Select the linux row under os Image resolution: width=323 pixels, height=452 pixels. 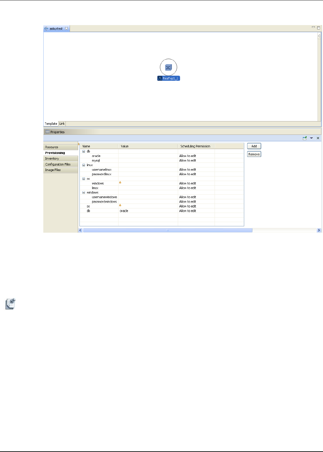(162, 188)
